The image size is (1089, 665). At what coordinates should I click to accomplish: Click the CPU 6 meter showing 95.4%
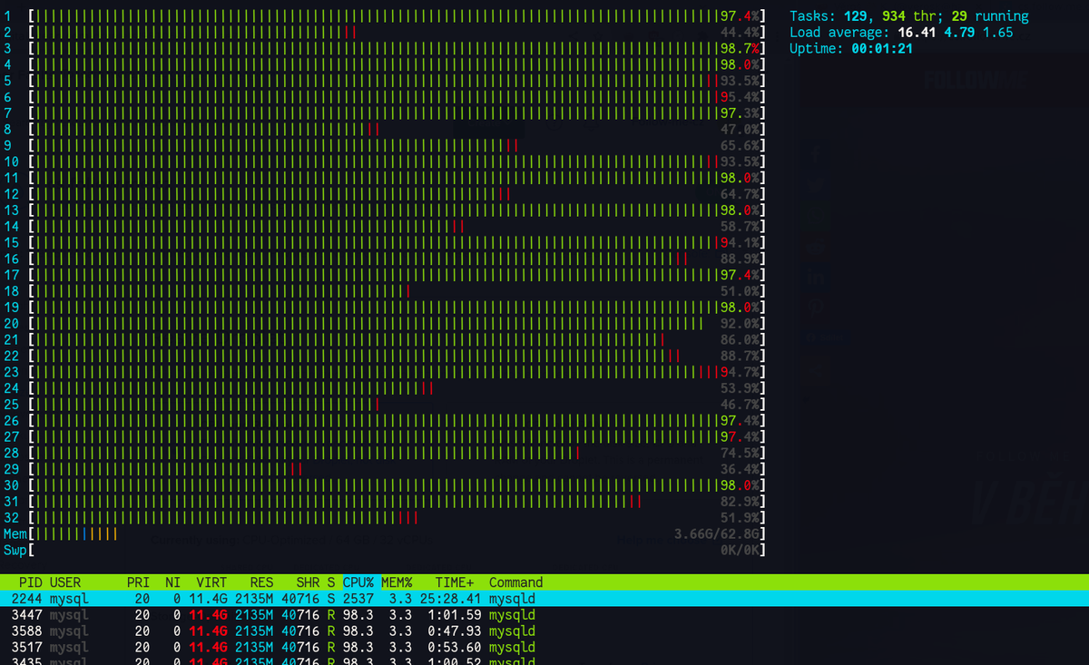(x=385, y=96)
